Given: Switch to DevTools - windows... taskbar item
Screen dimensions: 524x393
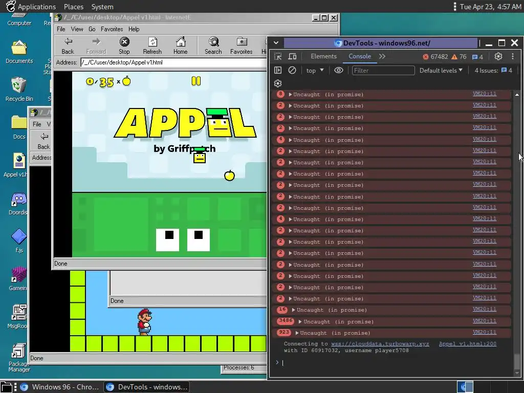Looking at the screenshot, I should [x=147, y=387].
